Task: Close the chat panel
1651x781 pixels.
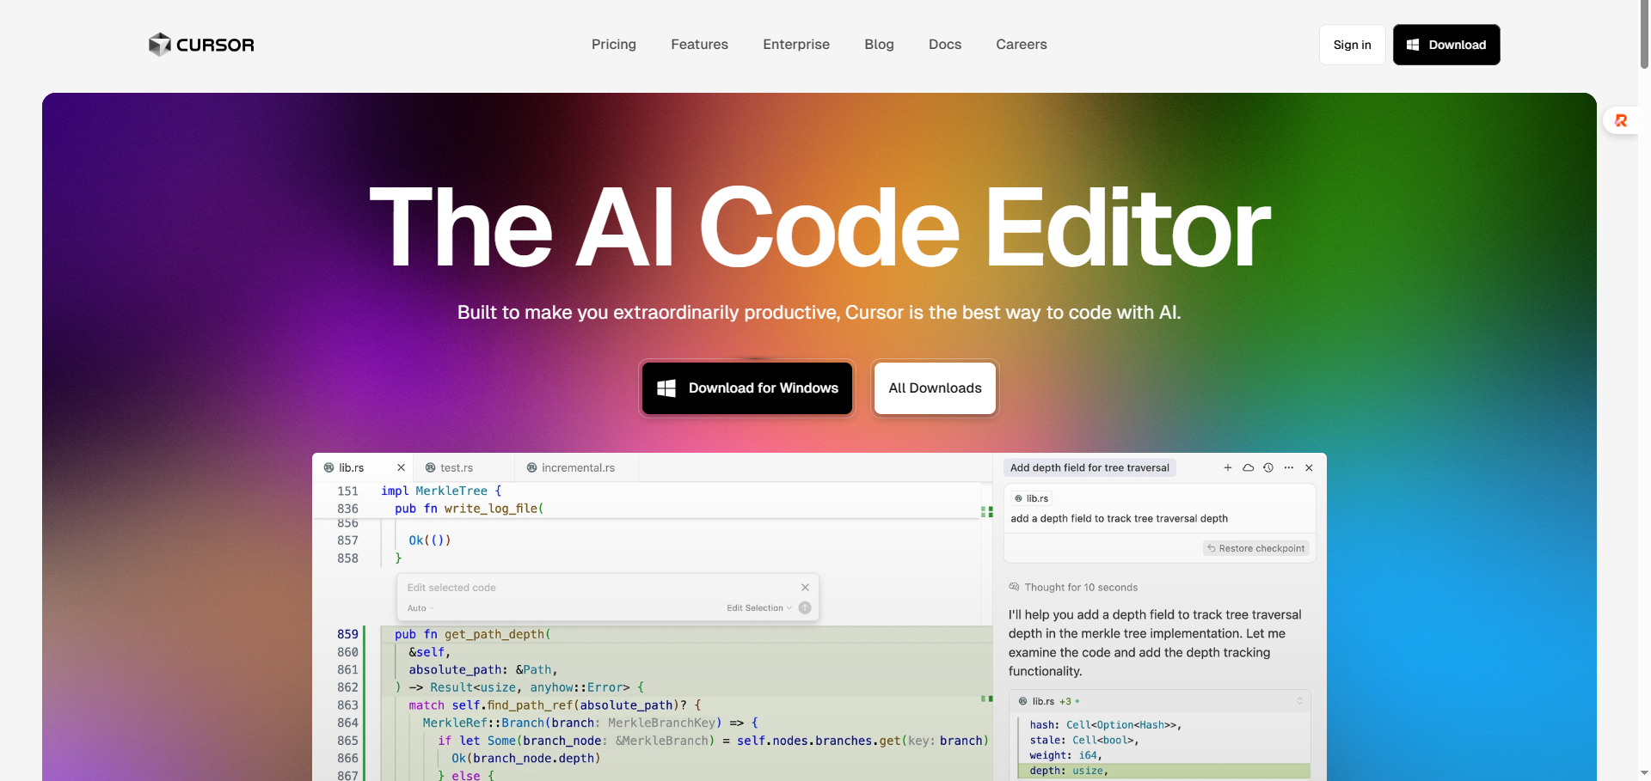Action: (1309, 467)
